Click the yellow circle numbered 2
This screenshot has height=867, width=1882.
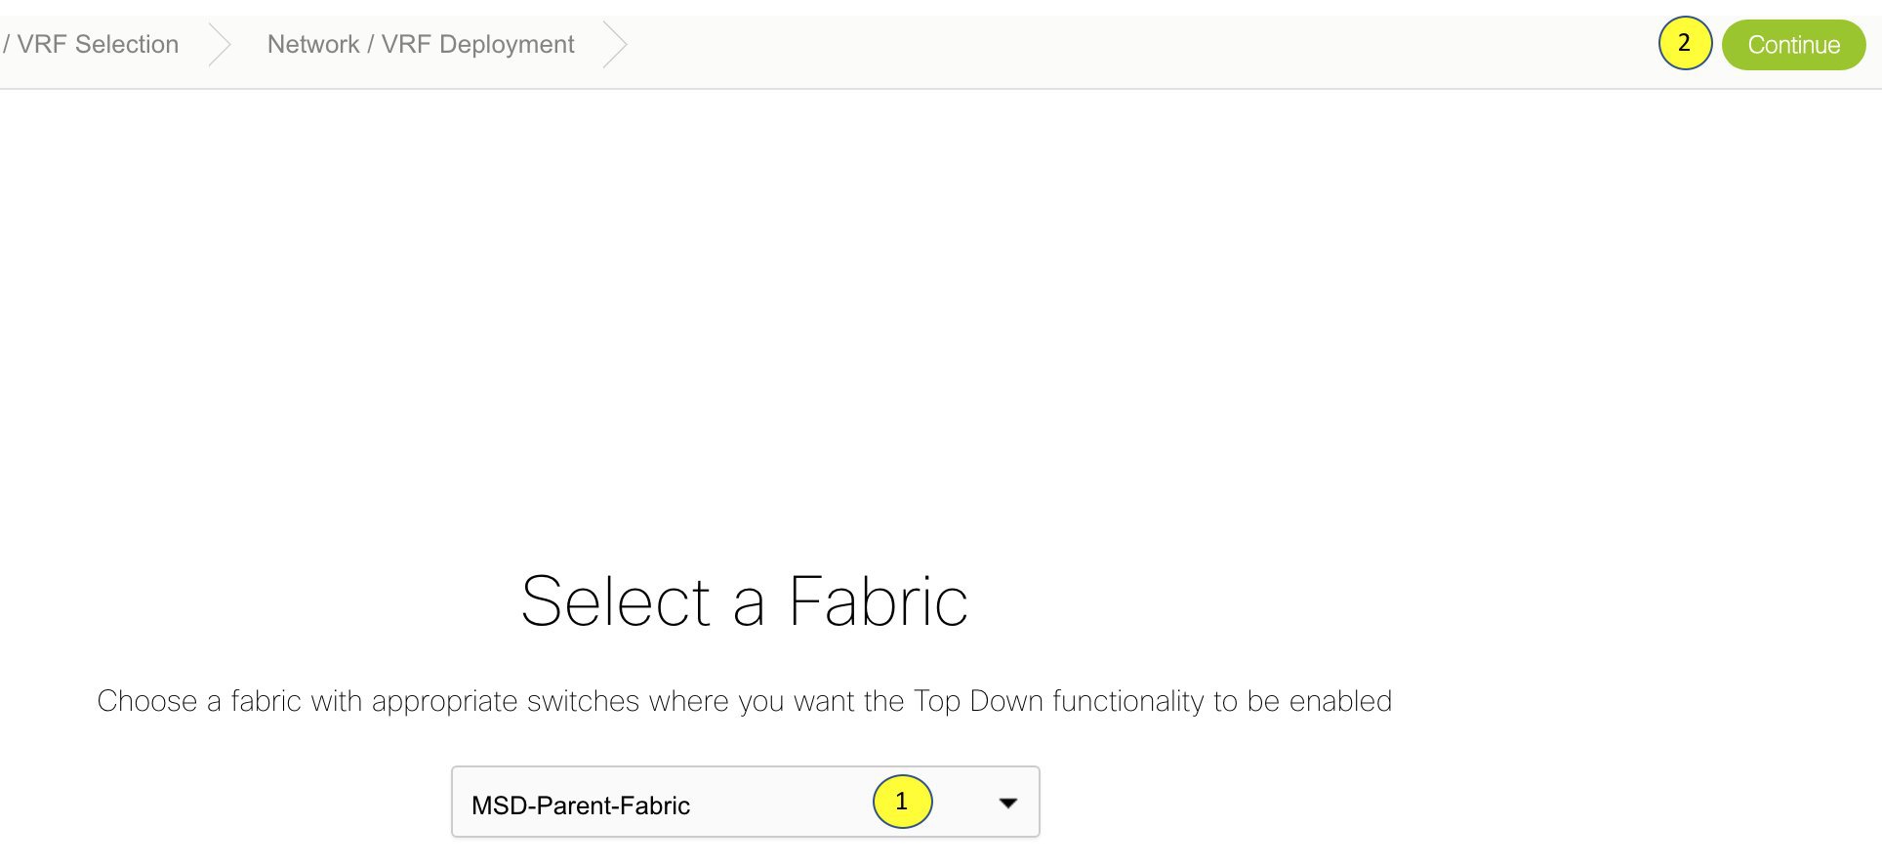click(1685, 44)
